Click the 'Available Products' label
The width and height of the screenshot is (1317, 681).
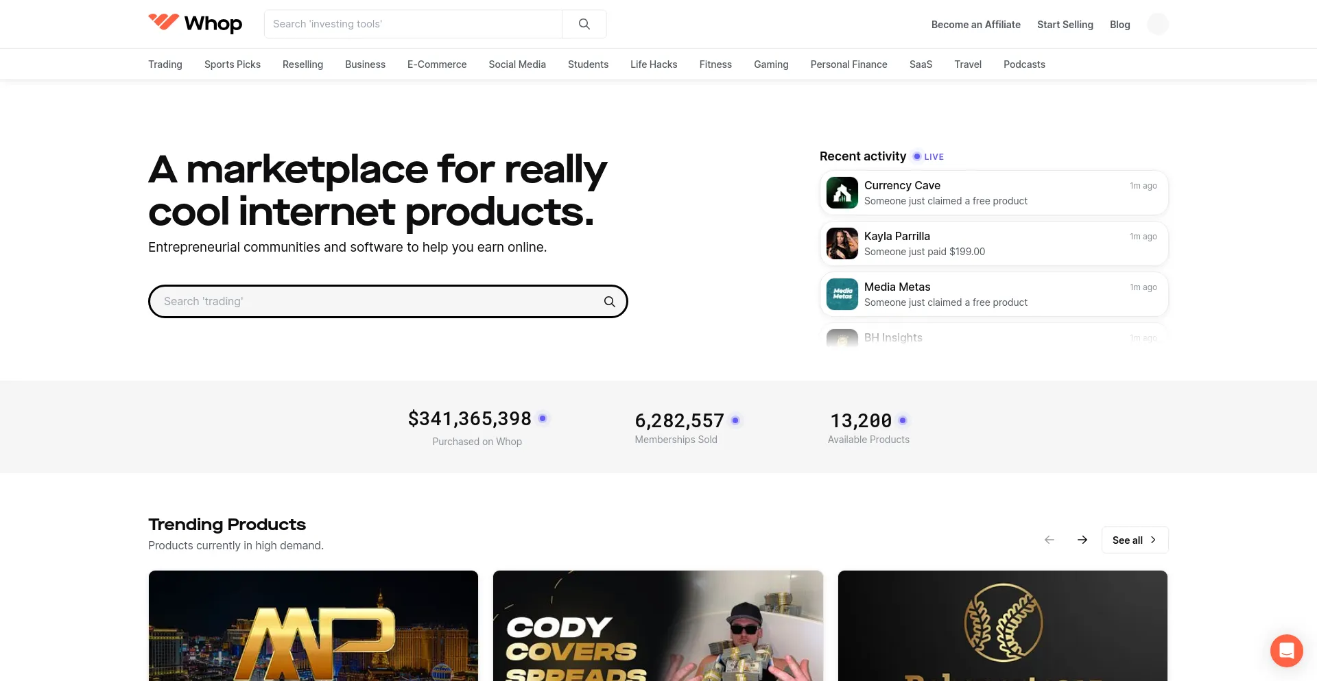pos(868,440)
